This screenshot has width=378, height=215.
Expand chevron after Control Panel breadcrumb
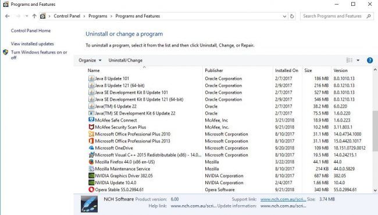pos(84,16)
